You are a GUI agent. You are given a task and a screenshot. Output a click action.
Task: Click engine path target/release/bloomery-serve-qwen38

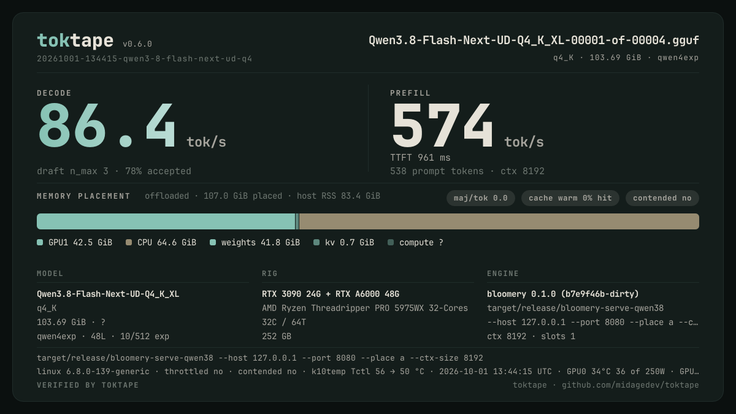pyautogui.click(x=575, y=308)
